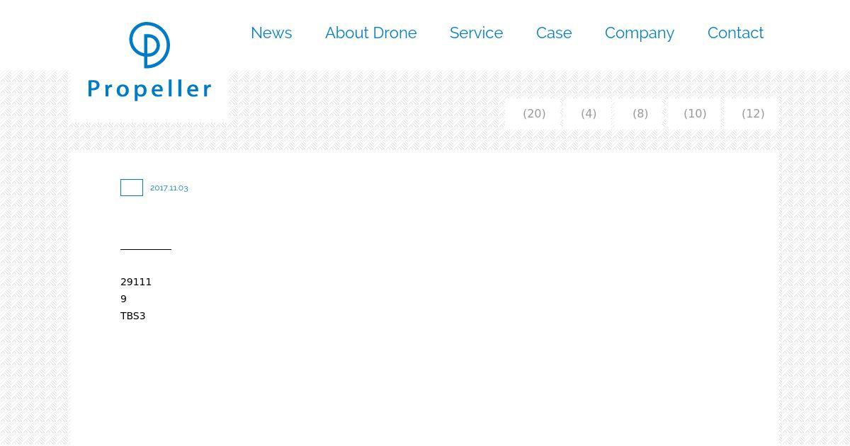850x446 pixels.
Task: Open the Contact page
Action: (x=735, y=33)
